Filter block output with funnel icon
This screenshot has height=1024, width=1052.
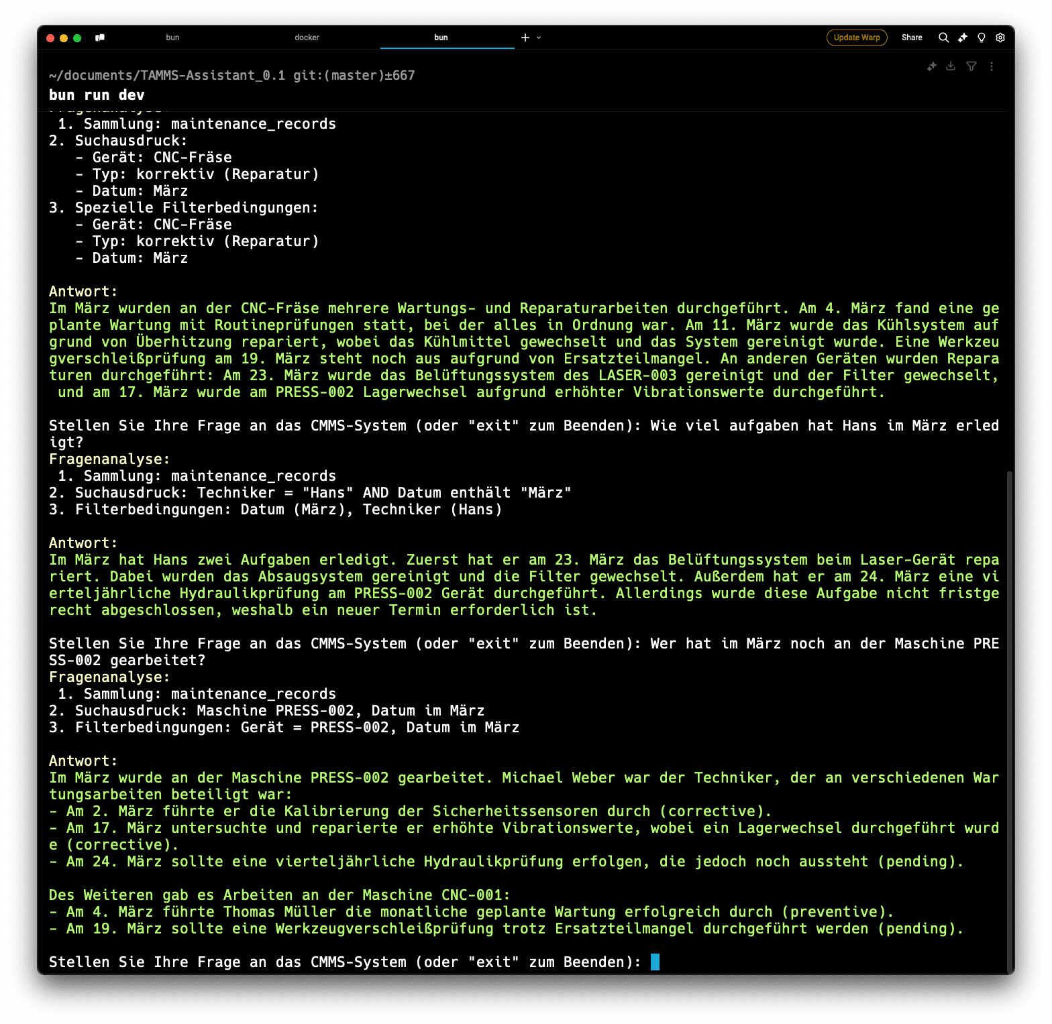[971, 66]
